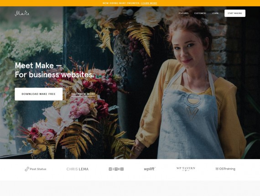260x196 pixels.
Task: Go to the Customers page
Action: point(200,13)
